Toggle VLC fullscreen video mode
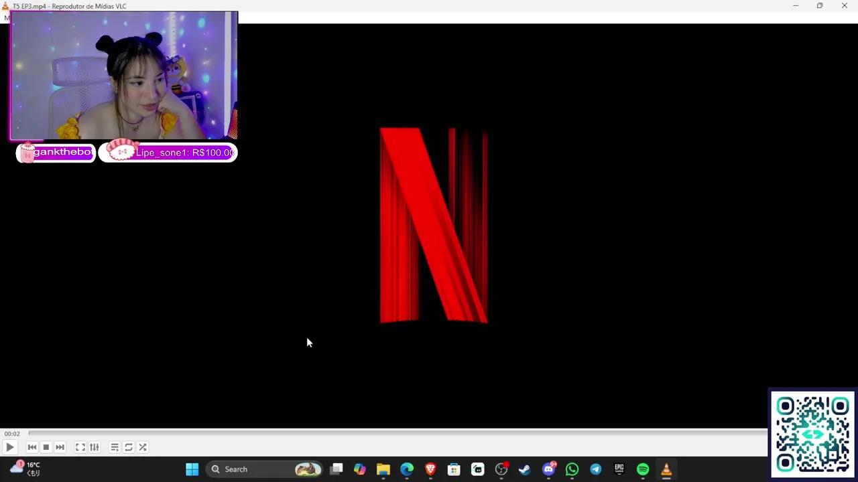The width and height of the screenshot is (858, 482). 80,447
